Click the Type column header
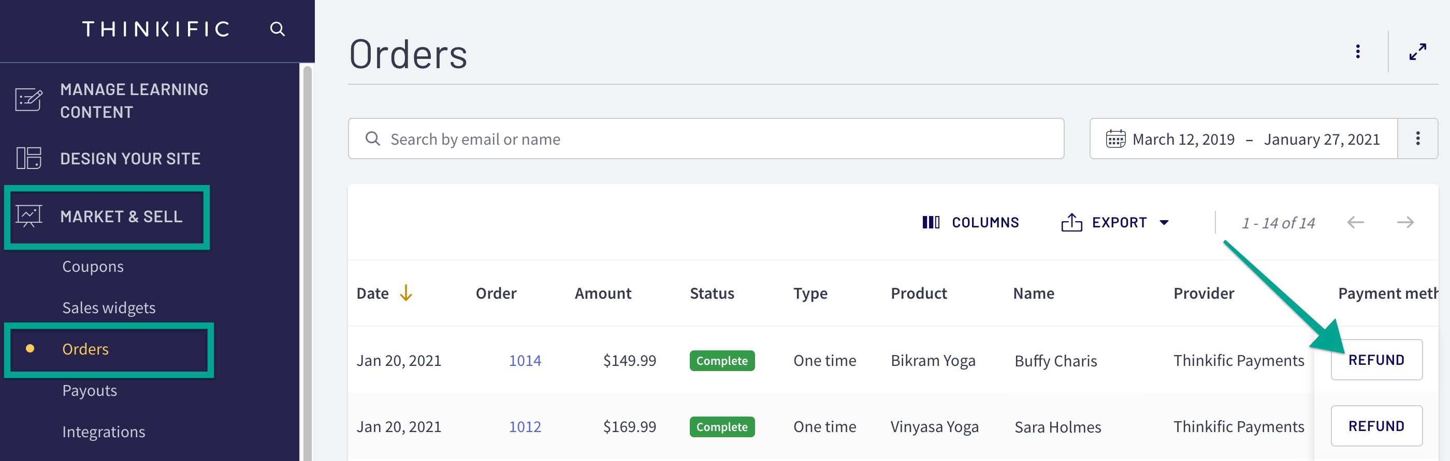Viewport: 1450px width, 461px height. point(810,294)
